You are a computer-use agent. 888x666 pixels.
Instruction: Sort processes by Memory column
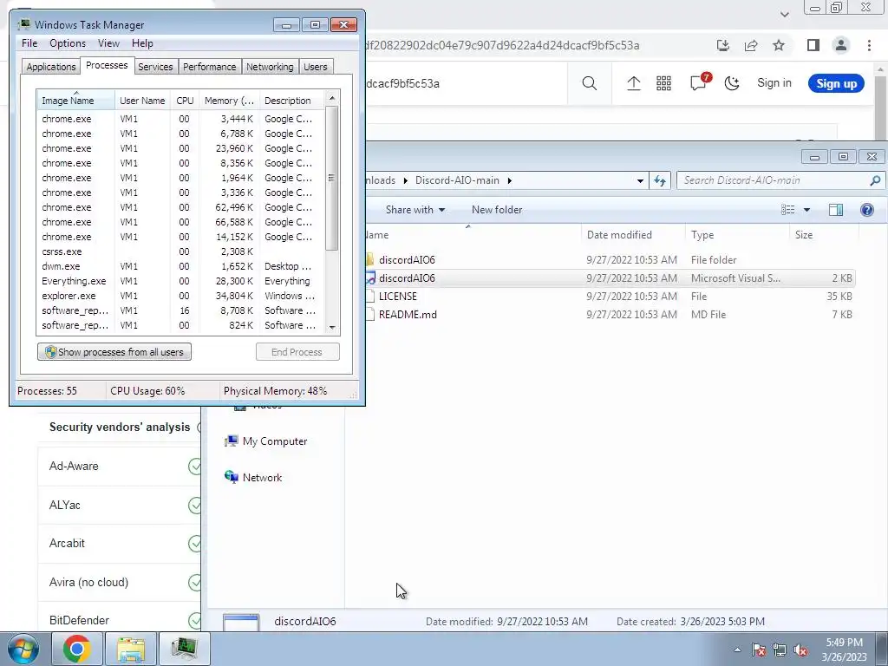229,101
